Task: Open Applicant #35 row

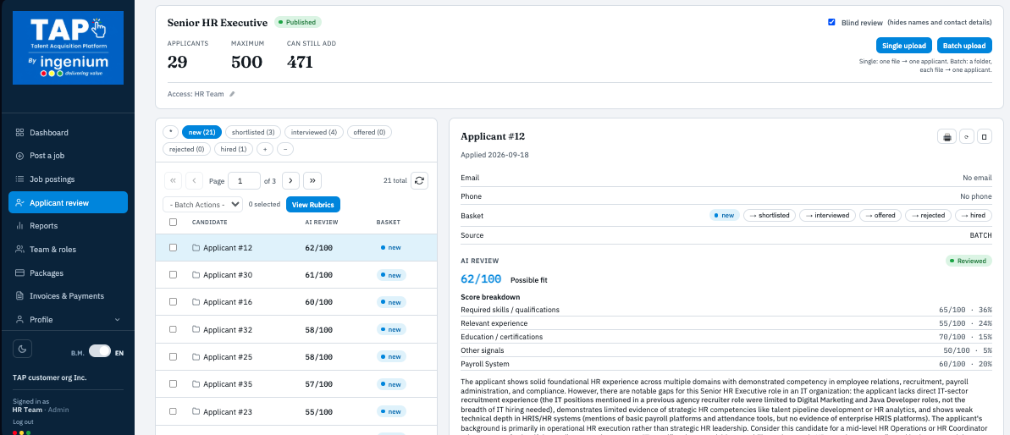Action: pyautogui.click(x=296, y=384)
